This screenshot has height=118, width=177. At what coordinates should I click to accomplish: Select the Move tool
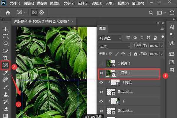click(x=5, y=29)
